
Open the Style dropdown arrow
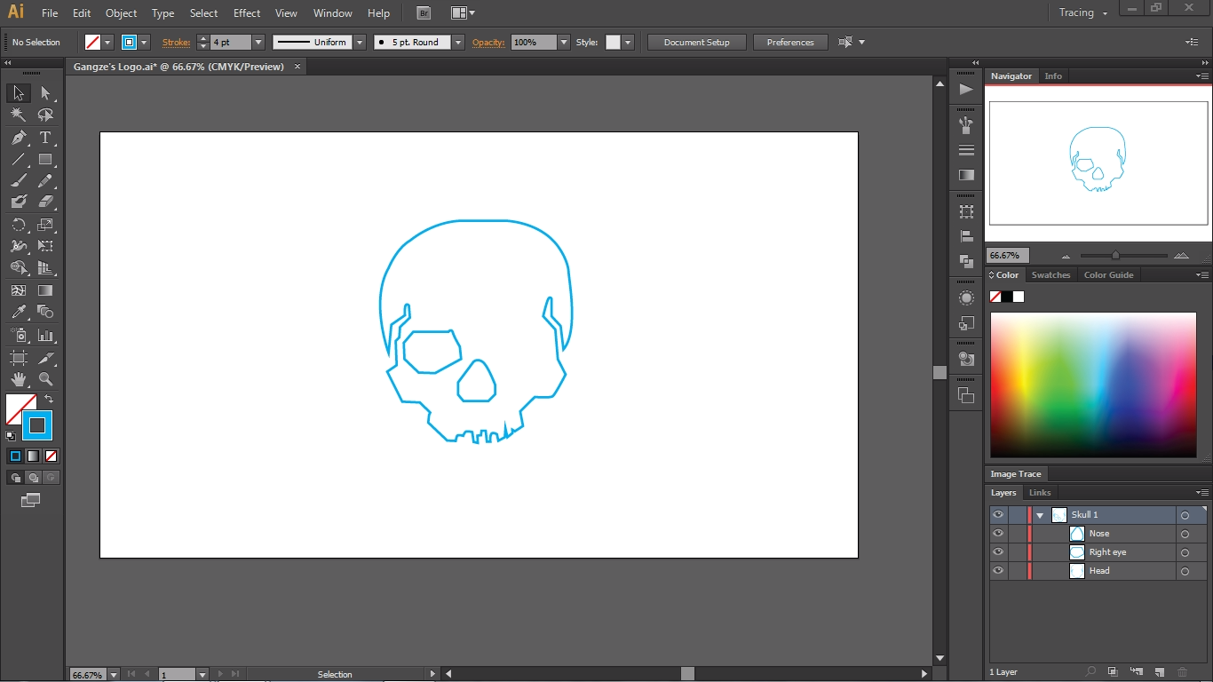628,43
